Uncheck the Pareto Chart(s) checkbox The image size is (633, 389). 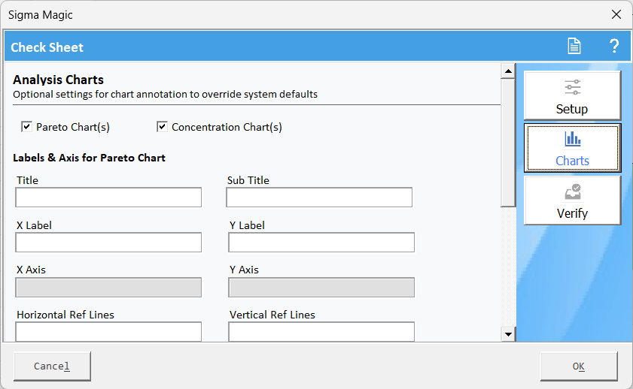tap(26, 127)
